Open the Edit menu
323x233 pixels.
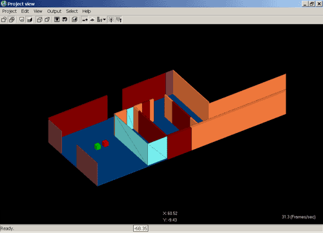tap(25, 11)
